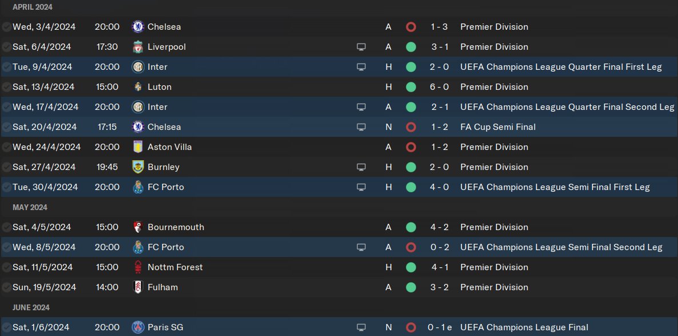Open the Nottm Forest team link
Viewport: 678px width, 336px height.
click(174, 267)
